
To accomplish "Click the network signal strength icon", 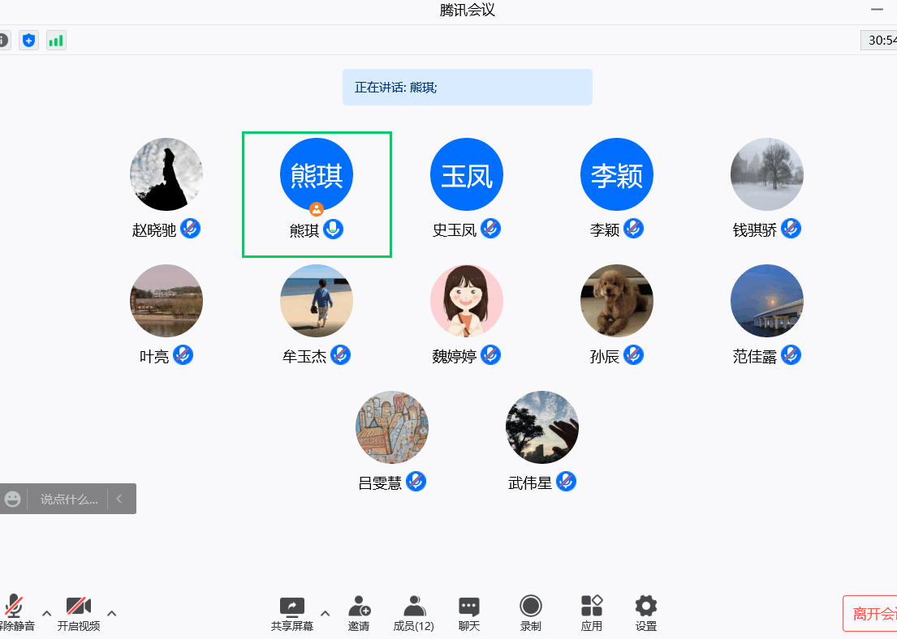I will (x=56, y=40).
